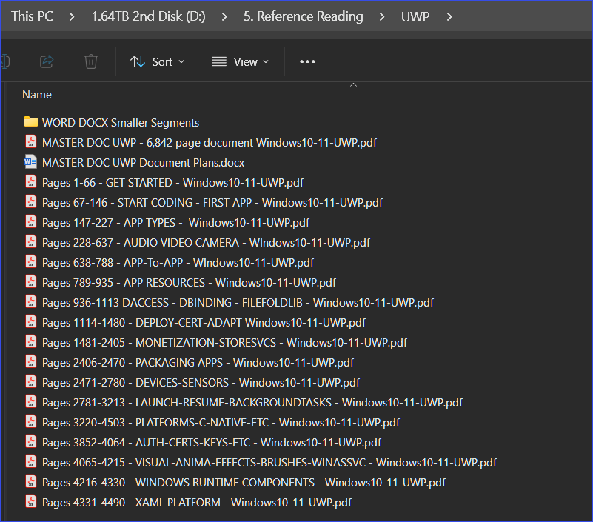Image resolution: width=593 pixels, height=522 pixels.
Task: Open the Sort dropdown menu
Action: click(x=158, y=61)
